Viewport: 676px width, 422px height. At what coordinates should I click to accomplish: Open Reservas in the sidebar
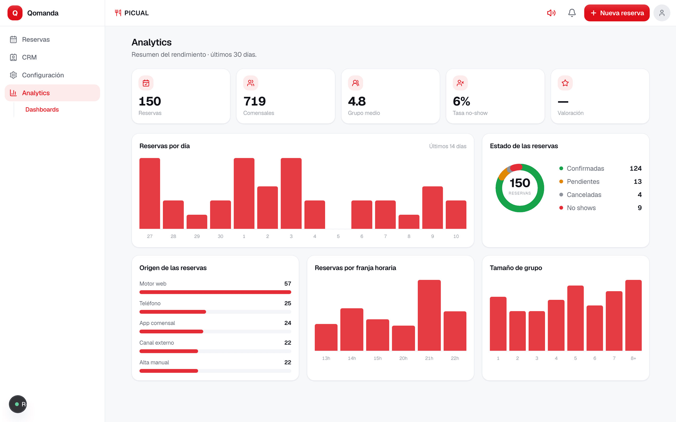[x=52, y=39]
